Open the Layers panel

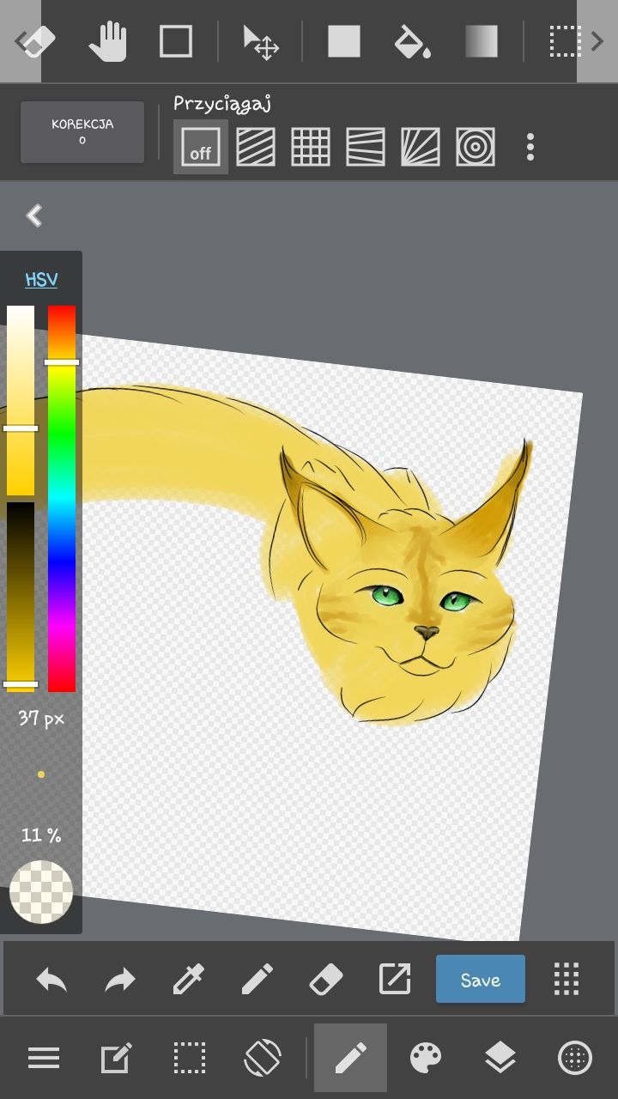(500, 1058)
